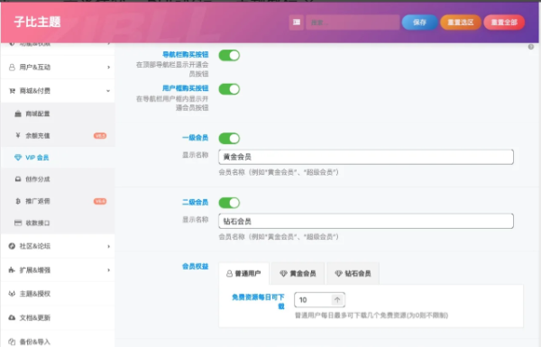Click the 会员权益 label
The width and height of the screenshot is (541, 347).
(x=196, y=266)
